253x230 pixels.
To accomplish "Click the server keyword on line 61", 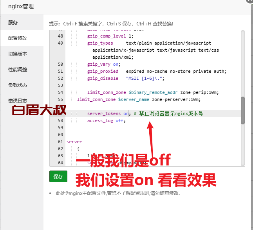I will click(x=74, y=142).
